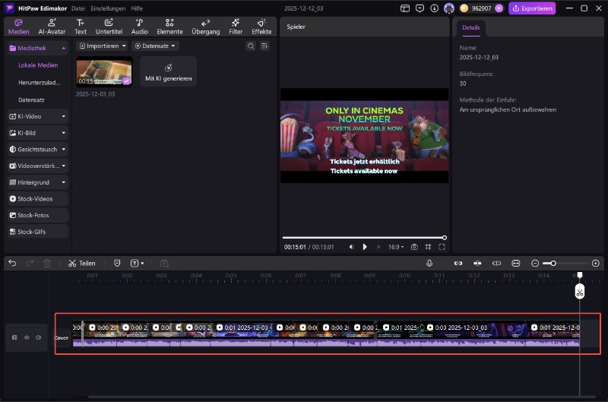The image size is (608, 402).
Task: Add credits with the plus icon
Action: click(499, 8)
